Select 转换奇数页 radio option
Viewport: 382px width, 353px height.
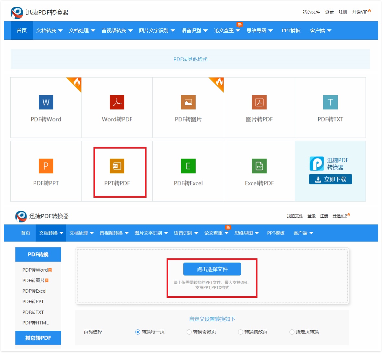pyautogui.click(x=189, y=332)
